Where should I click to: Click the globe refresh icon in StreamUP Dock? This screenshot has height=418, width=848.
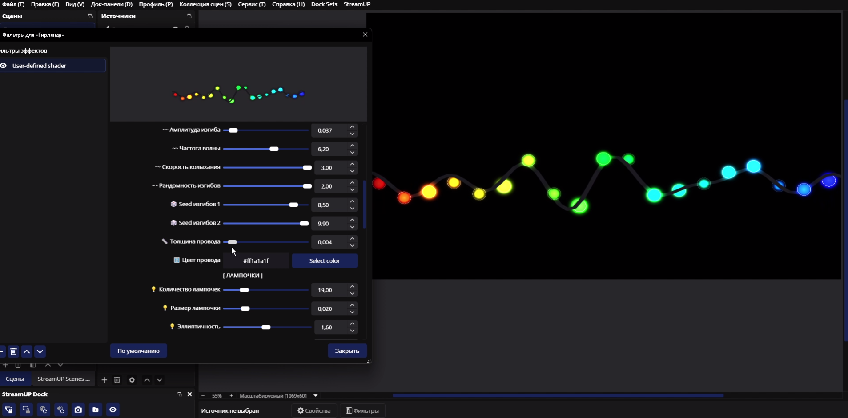click(x=44, y=410)
